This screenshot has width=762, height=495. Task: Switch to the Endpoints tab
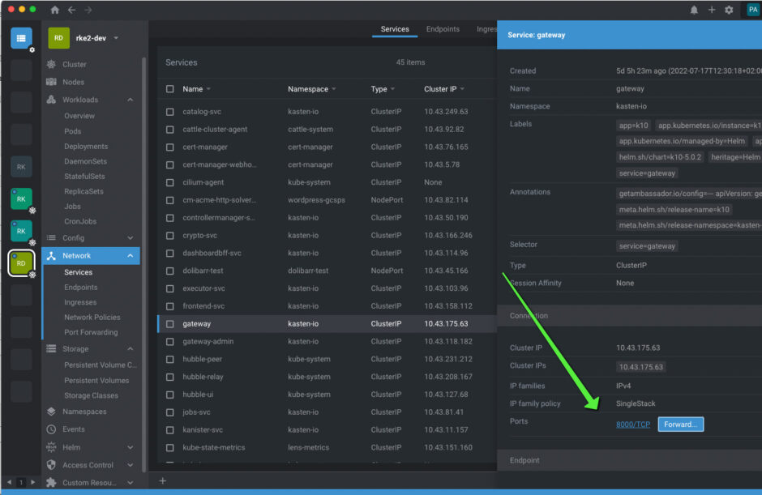443,29
